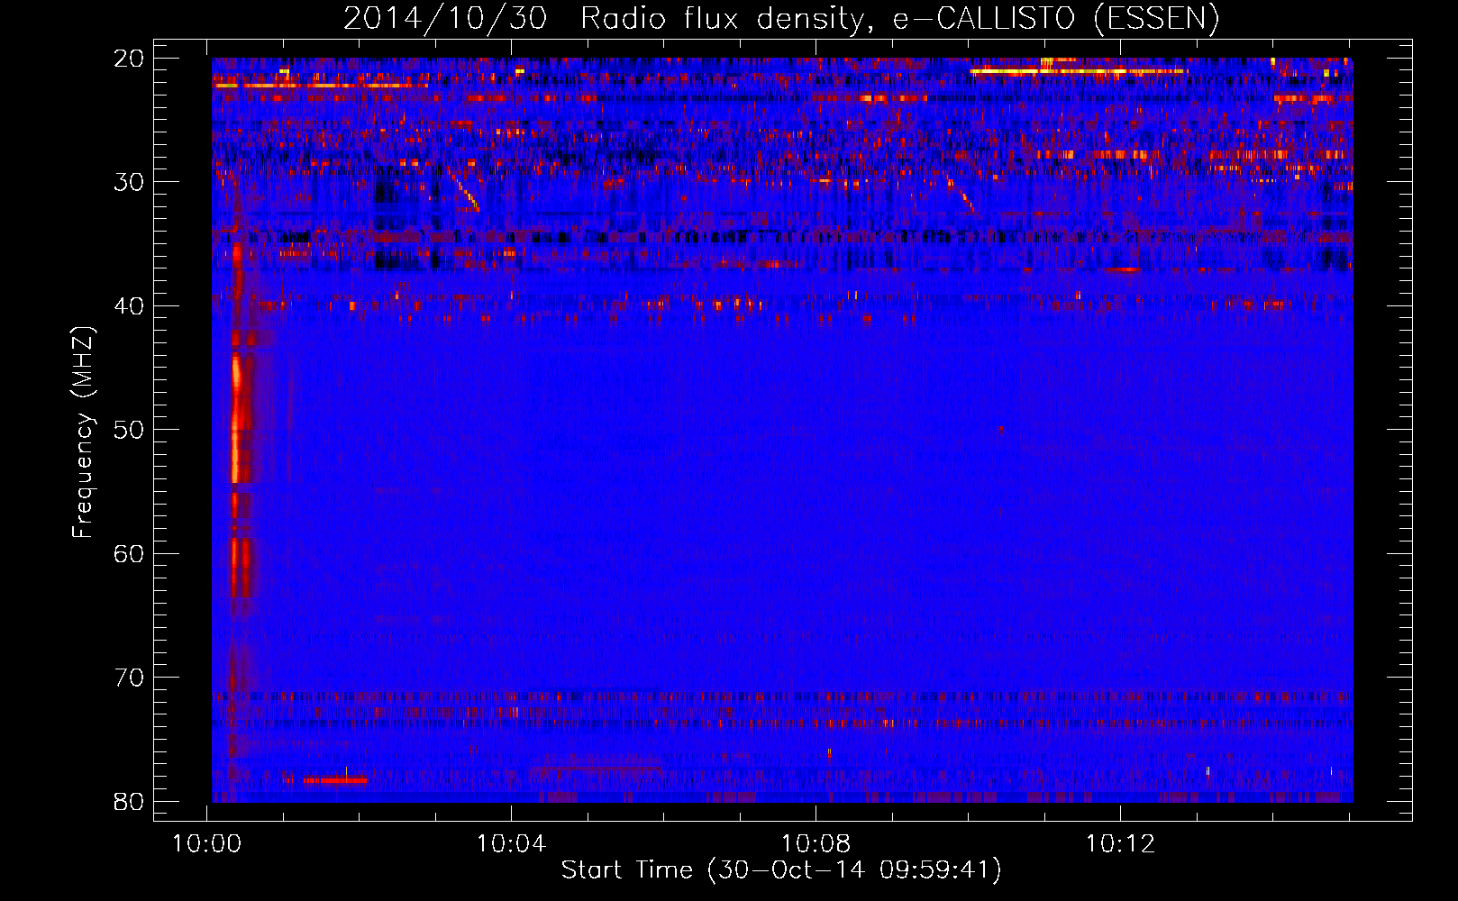Click the isolated red dot at 50 MHz
The height and width of the screenshot is (901, 1458).
1000,429
